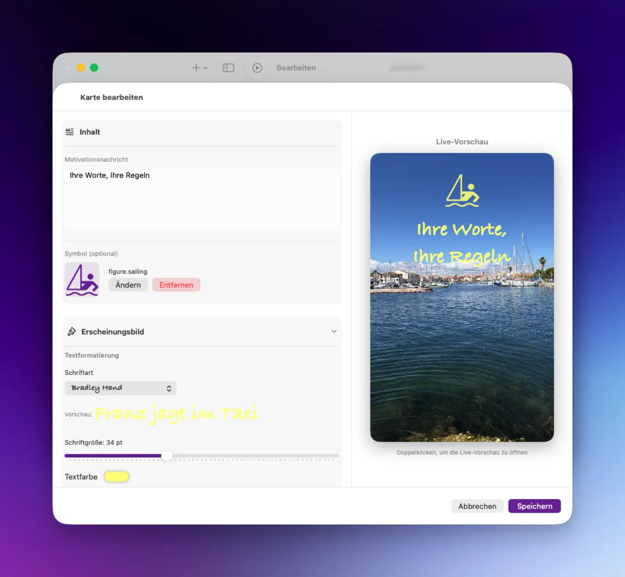Click Ändern to change the symbol

pyautogui.click(x=128, y=285)
